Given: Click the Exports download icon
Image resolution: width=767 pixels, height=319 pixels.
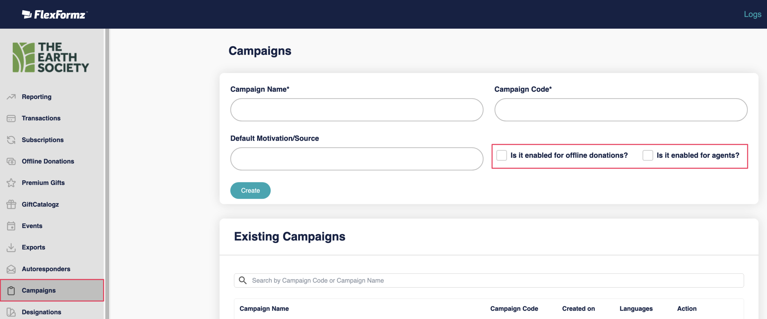Looking at the screenshot, I should point(11,247).
